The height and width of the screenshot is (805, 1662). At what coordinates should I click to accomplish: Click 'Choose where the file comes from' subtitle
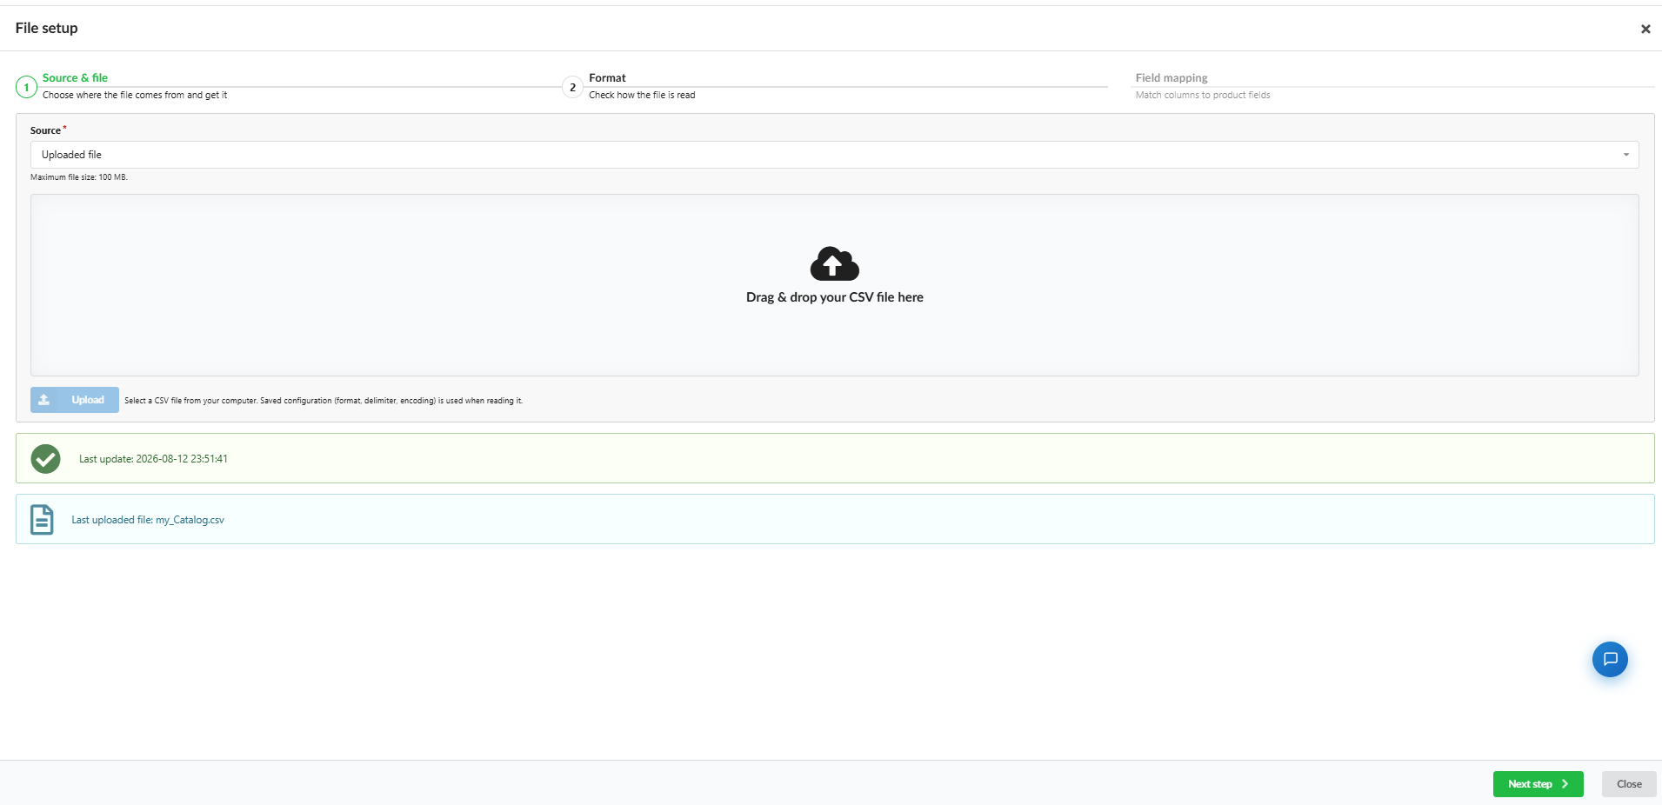pyautogui.click(x=135, y=95)
